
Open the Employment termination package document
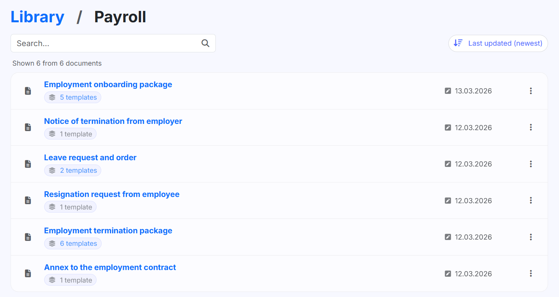coord(108,231)
